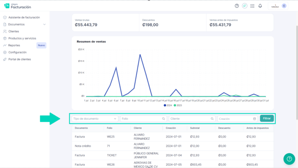Click the Clientes people icon

coord(5,31)
